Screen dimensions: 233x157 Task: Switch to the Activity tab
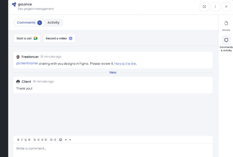point(53,22)
